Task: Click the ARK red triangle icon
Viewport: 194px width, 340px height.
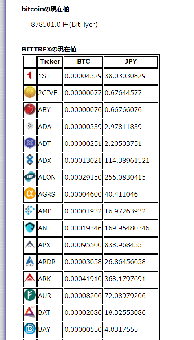Action: [30, 278]
